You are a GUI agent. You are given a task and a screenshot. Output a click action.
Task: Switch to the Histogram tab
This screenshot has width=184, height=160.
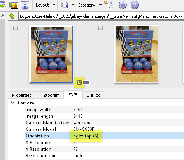[50, 95]
